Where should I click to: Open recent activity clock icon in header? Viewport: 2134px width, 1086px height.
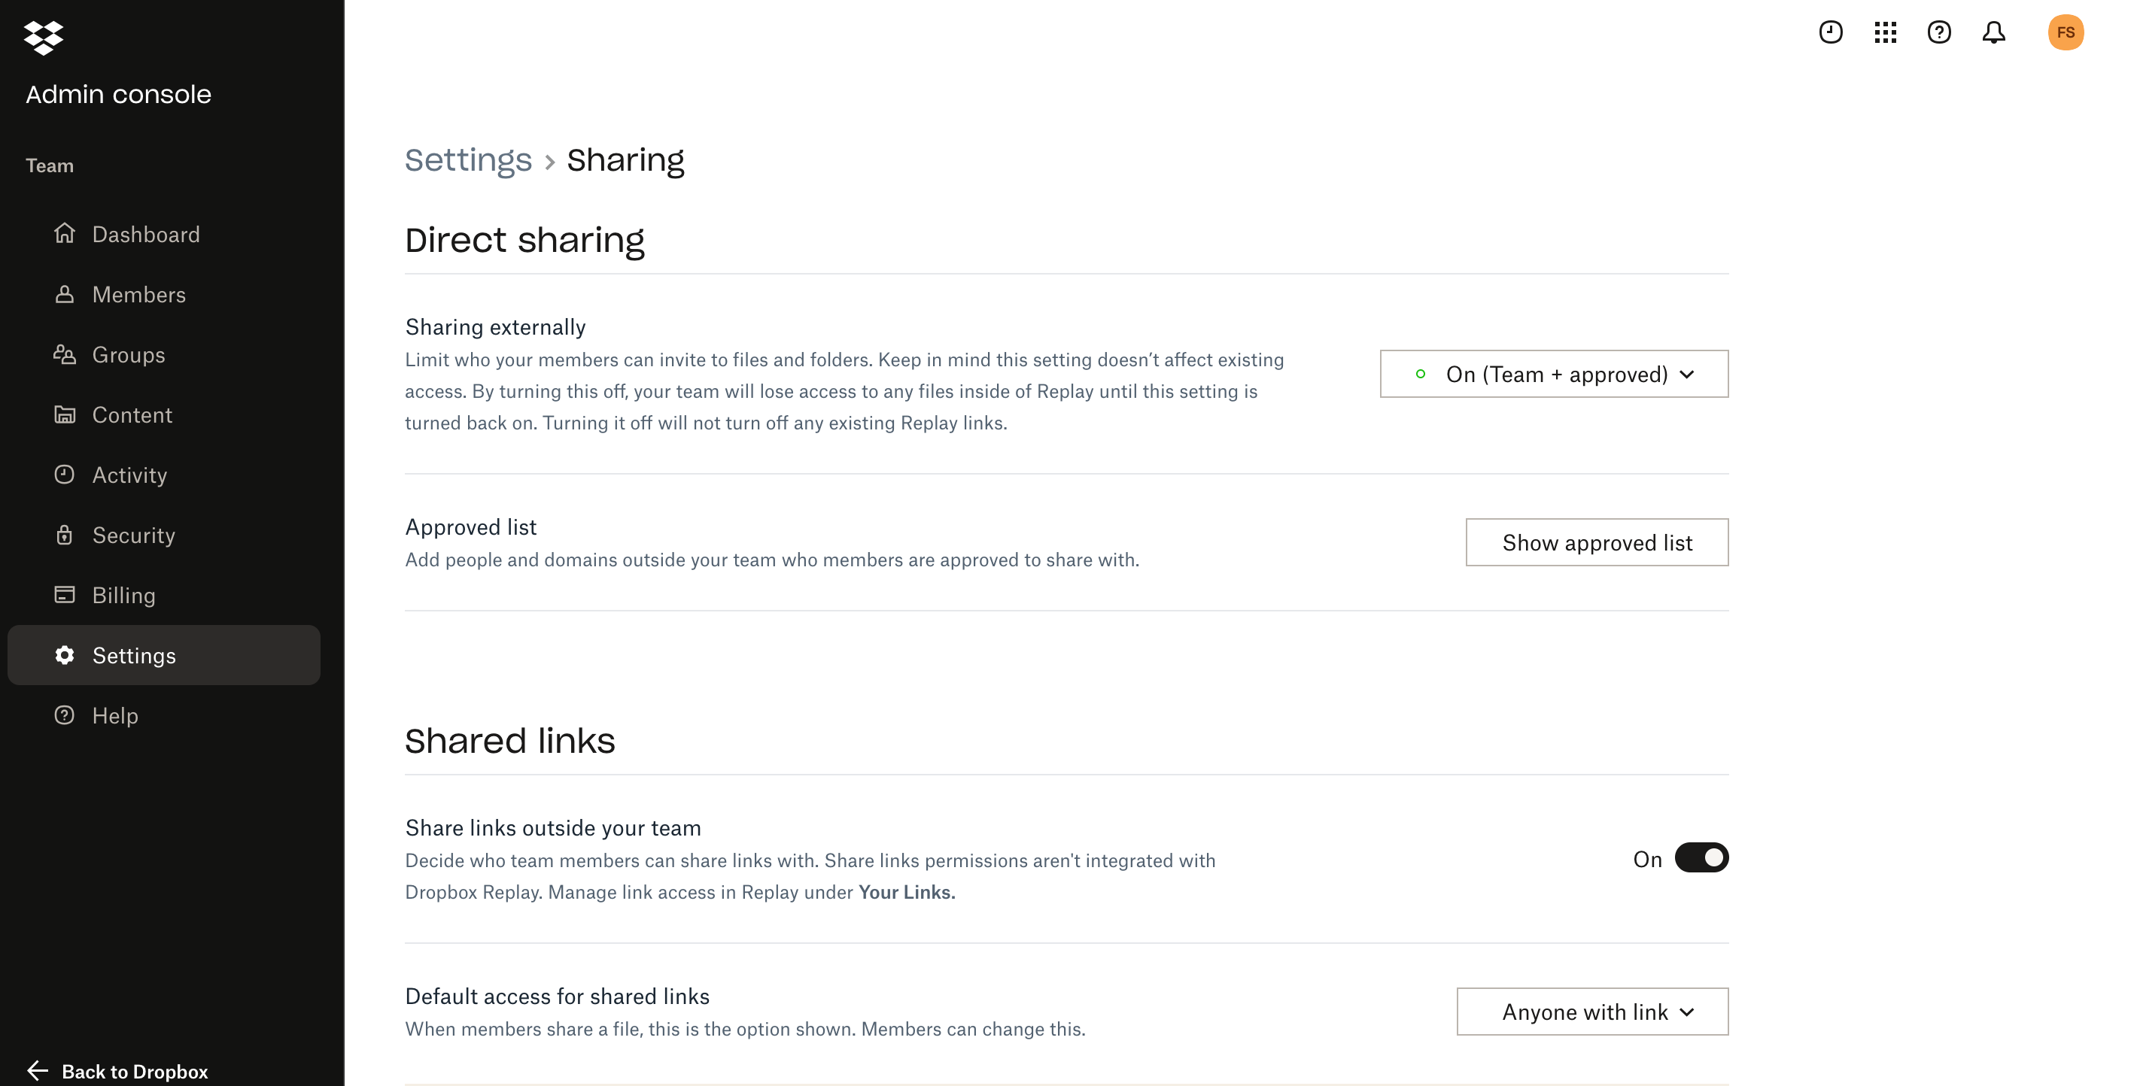click(x=1830, y=32)
